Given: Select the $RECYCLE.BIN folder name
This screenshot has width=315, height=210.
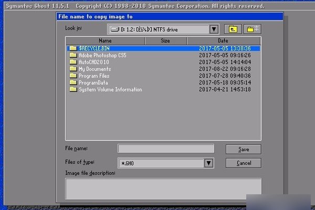Looking at the screenshot, I should (x=94, y=48).
